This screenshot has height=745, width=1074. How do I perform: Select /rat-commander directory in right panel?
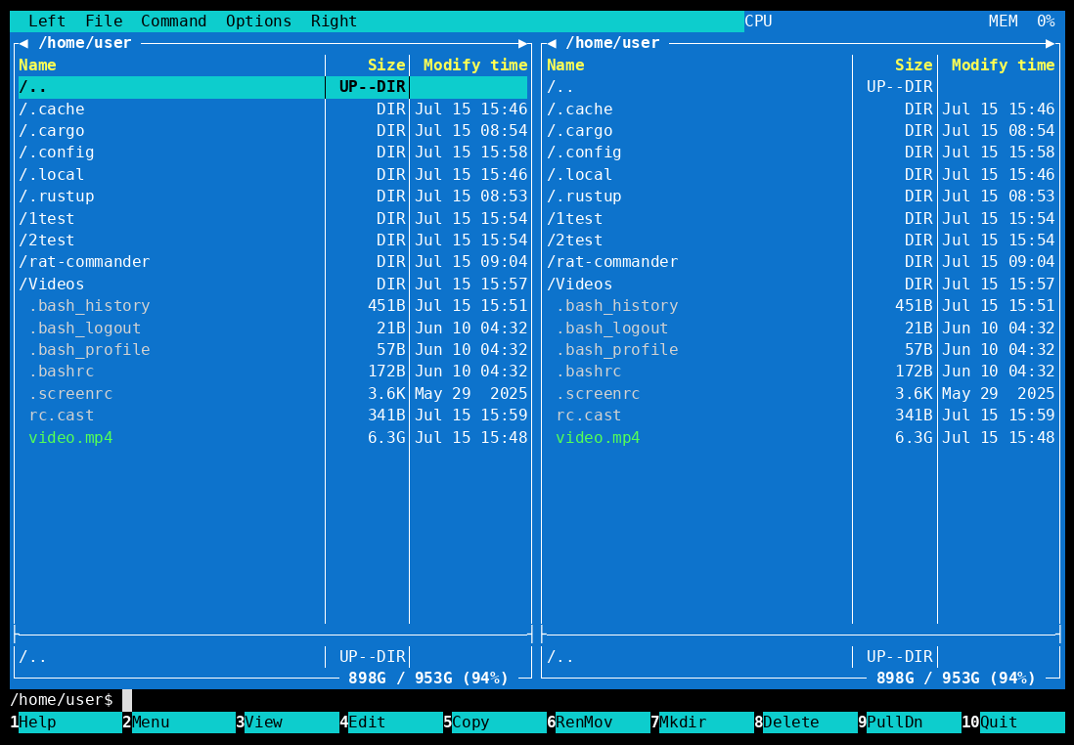[801, 262]
